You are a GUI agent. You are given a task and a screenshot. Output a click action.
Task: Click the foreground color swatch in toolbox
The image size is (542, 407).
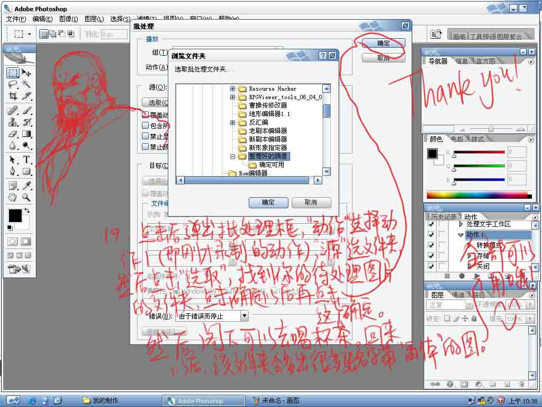click(x=14, y=215)
